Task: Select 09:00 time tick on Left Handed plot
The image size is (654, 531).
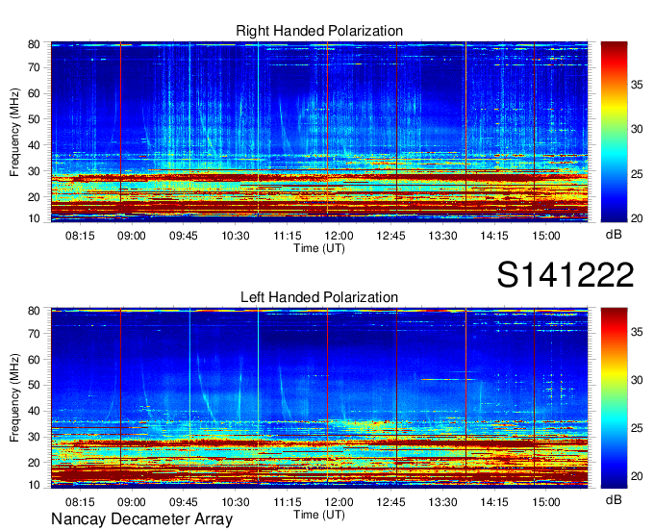Action: (132, 502)
